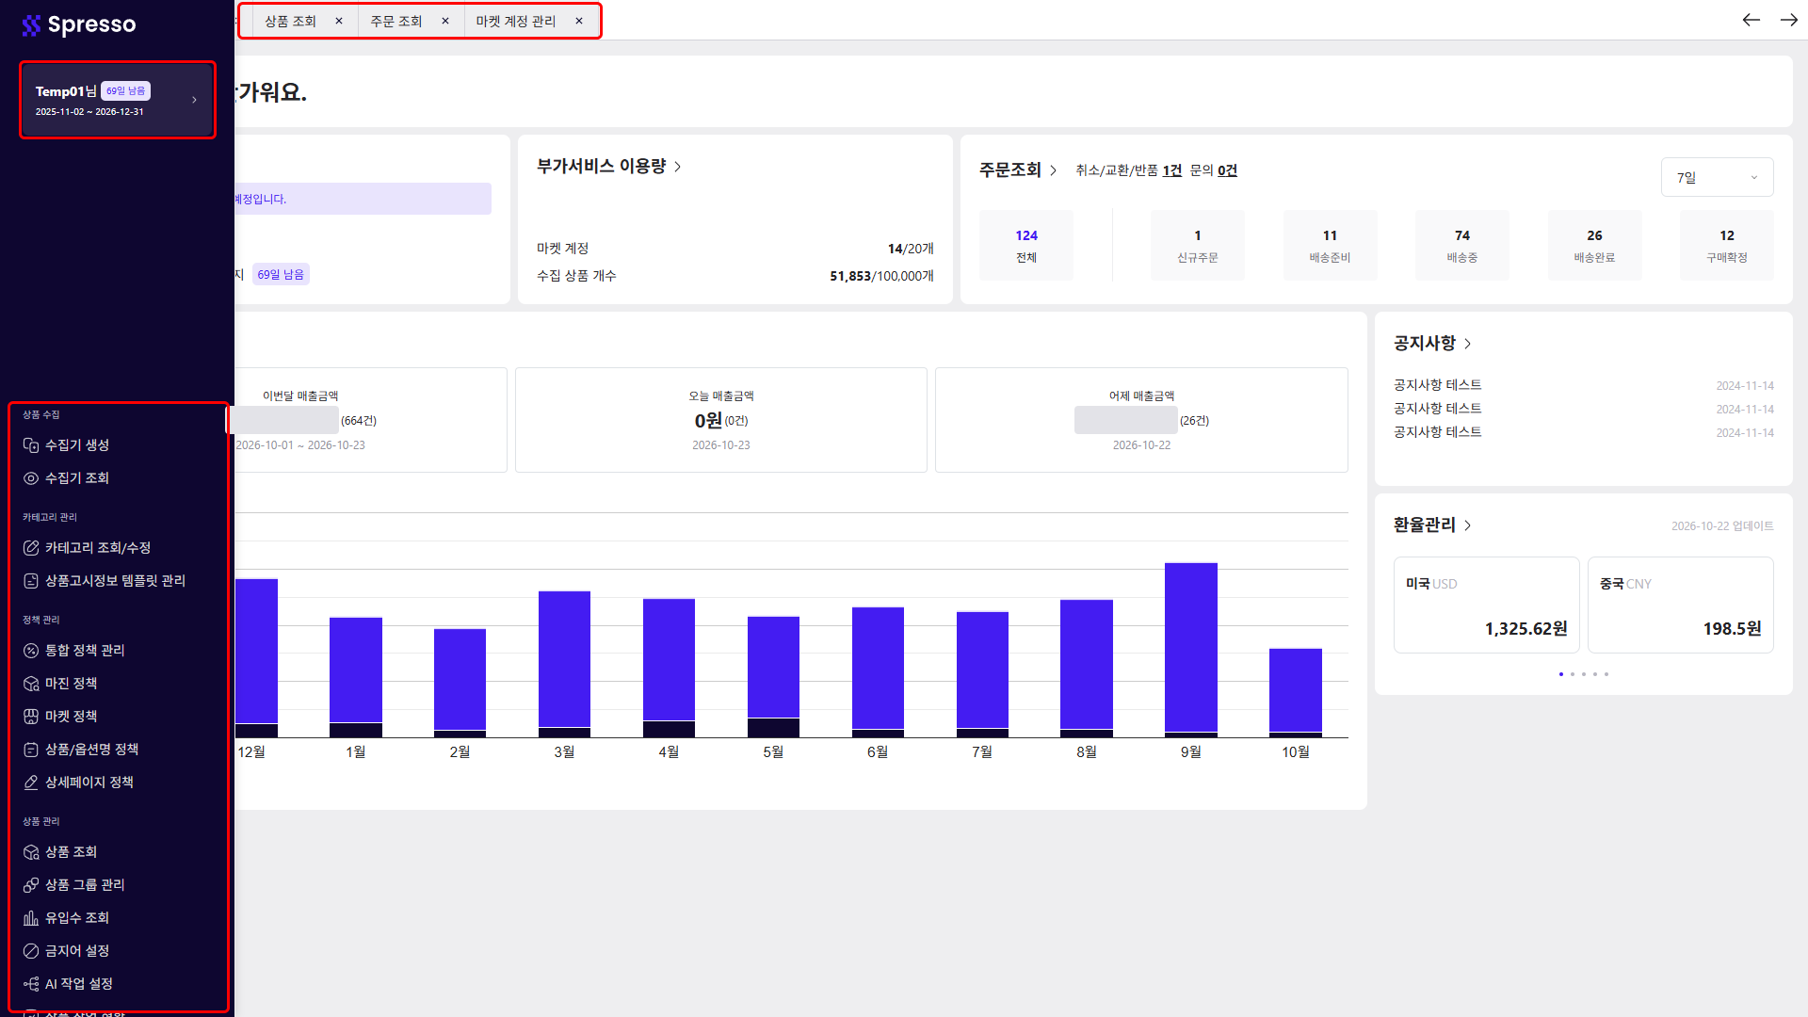Click the 문의 0건 link
This screenshot has height=1017, width=1808.
[x=1214, y=170]
